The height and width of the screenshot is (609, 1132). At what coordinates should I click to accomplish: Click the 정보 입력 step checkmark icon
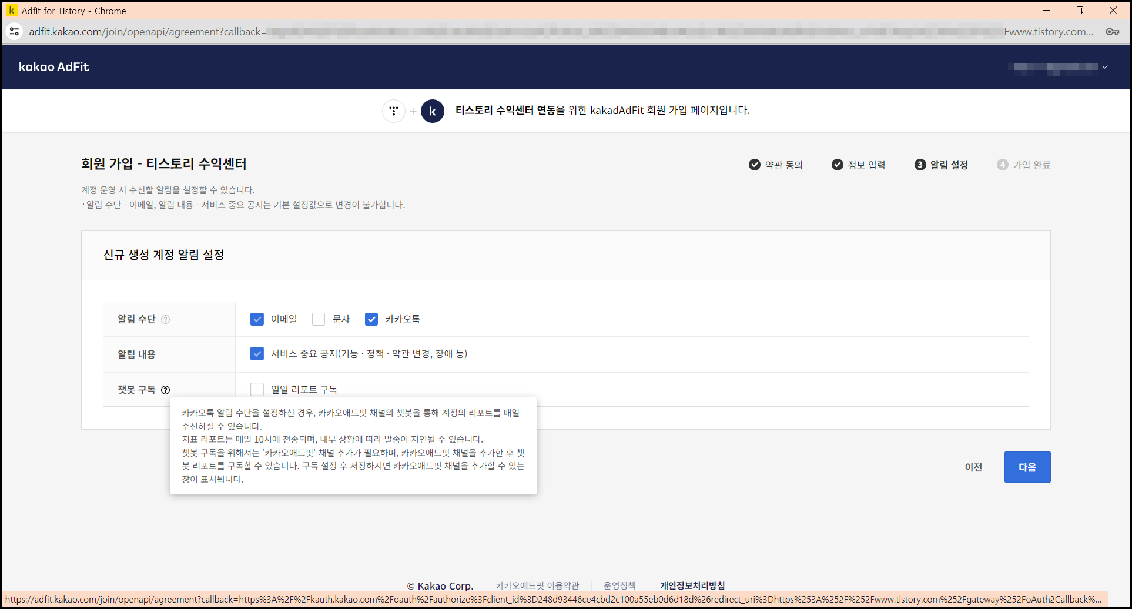pyautogui.click(x=838, y=165)
